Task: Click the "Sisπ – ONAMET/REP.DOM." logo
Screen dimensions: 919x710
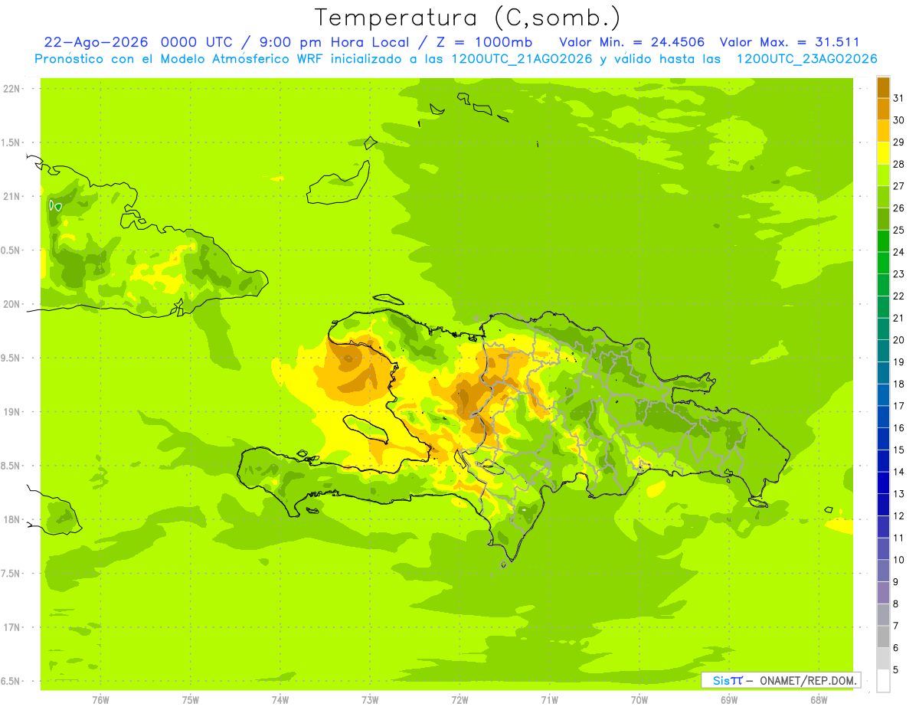Action: click(x=781, y=680)
